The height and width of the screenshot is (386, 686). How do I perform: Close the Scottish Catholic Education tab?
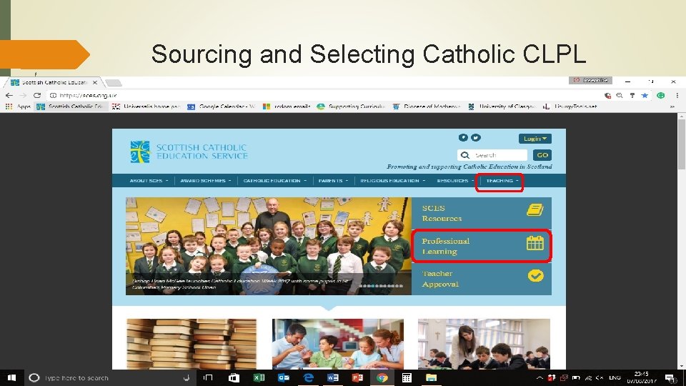click(95, 82)
